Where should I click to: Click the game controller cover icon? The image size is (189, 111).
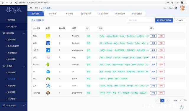[48, 79]
